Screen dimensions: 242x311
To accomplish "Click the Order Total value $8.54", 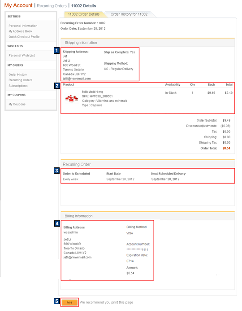I will [x=226, y=148].
